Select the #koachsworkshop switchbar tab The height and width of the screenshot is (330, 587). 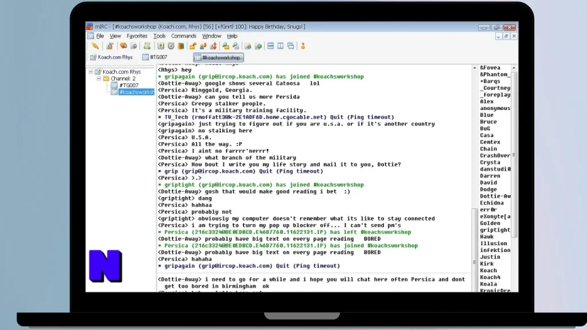[218, 58]
